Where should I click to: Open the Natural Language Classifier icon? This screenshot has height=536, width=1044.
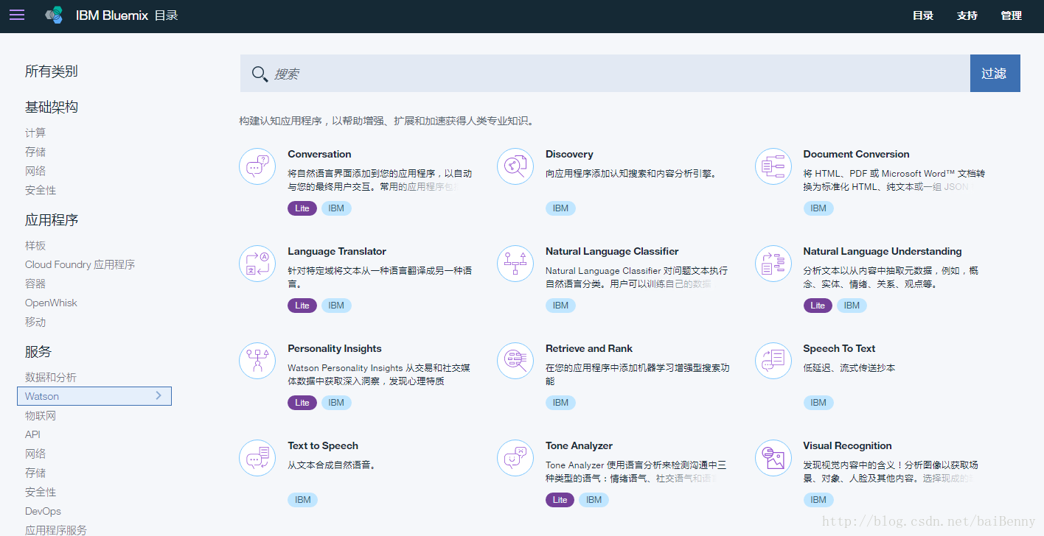tap(515, 264)
